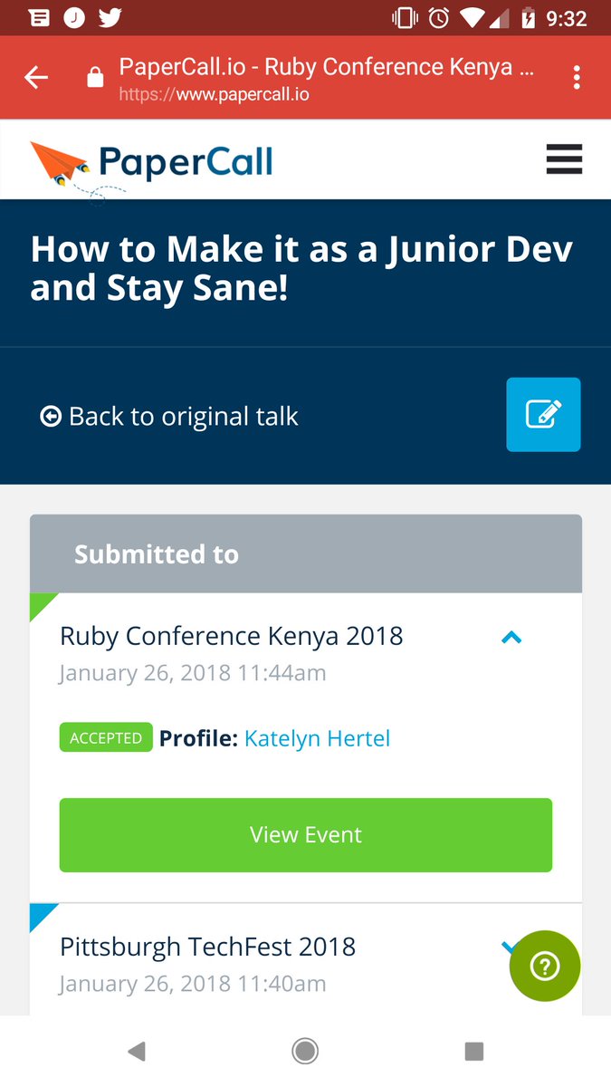Image resolution: width=611 pixels, height=1087 pixels.
Task: Click the talk title heading
Action: 301,268
